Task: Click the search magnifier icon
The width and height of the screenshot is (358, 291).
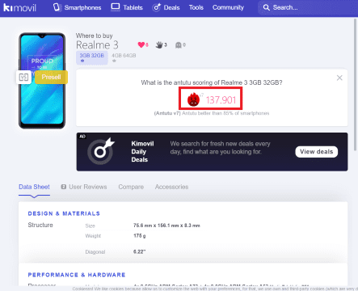Action: coord(266,7)
